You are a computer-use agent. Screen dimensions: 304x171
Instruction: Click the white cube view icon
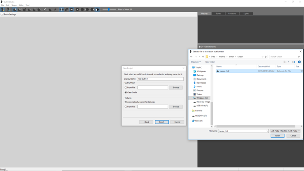[x=97, y=9]
